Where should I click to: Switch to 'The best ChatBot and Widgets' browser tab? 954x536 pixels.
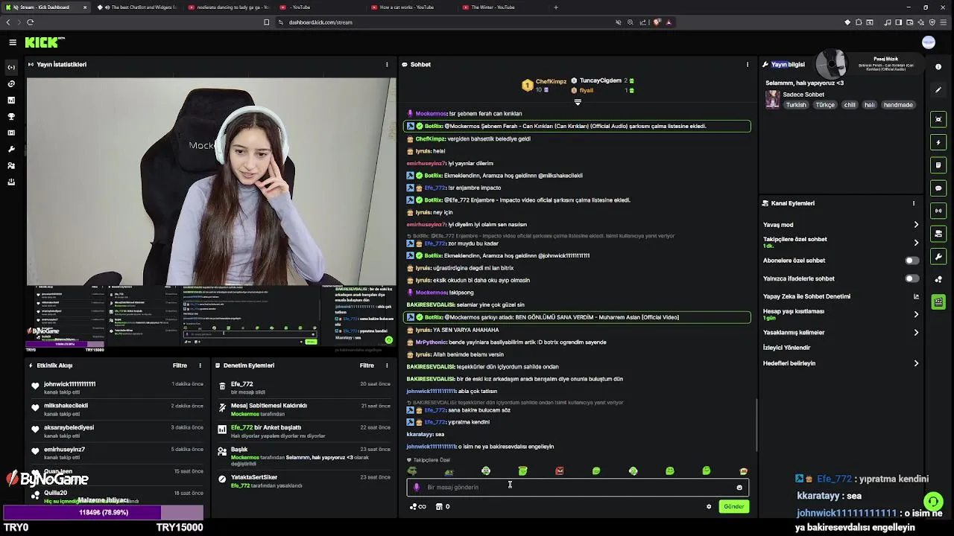click(x=138, y=7)
